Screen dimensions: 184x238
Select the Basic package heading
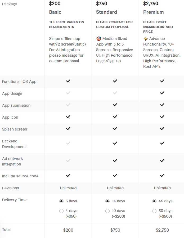tap(55, 12)
